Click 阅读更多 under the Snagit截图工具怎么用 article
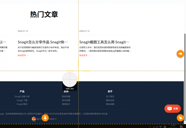The height and width of the screenshot is (128, 186). pos(84,55)
